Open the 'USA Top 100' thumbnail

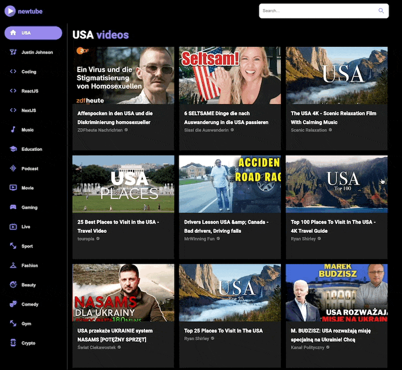tap(337, 184)
